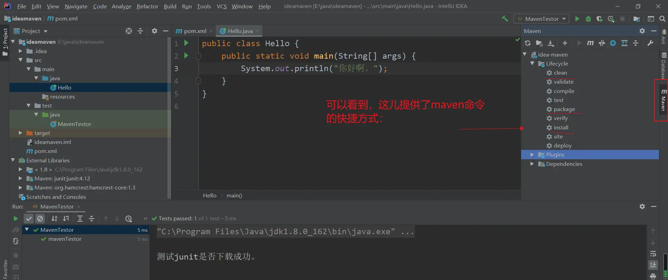Open the Refactor menu
668x280 pixels.
pyautogui.click(x=147, y=6)
